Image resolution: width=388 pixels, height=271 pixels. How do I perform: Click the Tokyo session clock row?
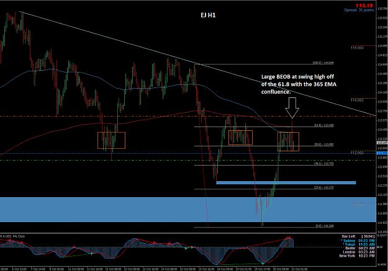[x=358, y=244]
